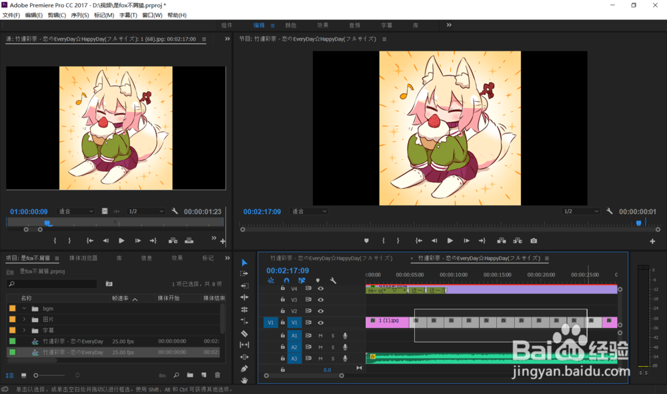Play in Program monitor
The width and height of the screenshot is (667, 394).
(450, 241)
